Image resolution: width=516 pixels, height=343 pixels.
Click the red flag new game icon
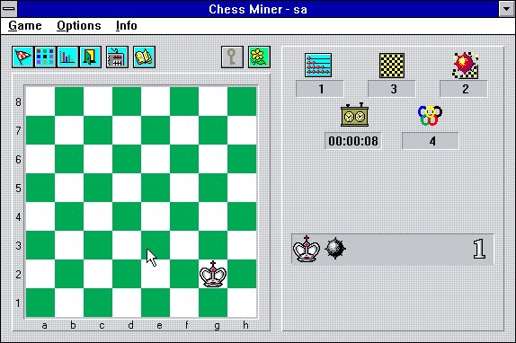pos(22,57)
